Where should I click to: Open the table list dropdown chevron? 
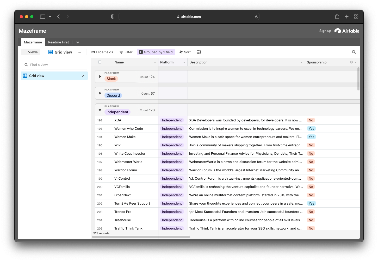click(x=78, y=42)
